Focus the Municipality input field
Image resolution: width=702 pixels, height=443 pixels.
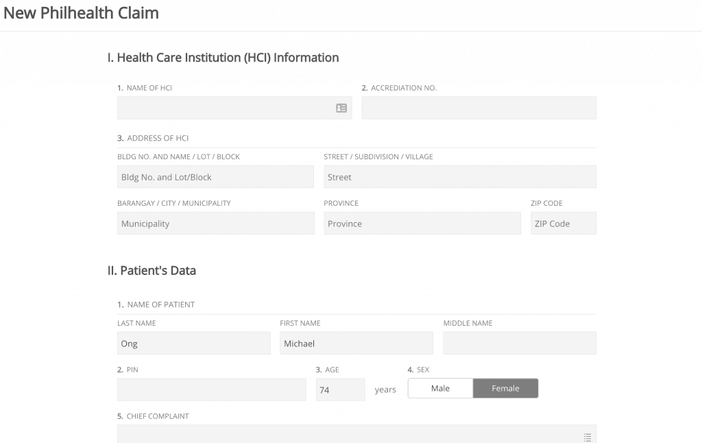point(216,224)
